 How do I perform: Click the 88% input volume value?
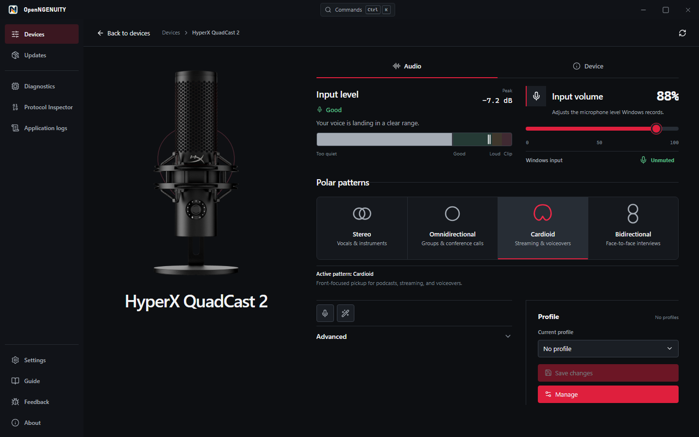click(x=667, y=96)
